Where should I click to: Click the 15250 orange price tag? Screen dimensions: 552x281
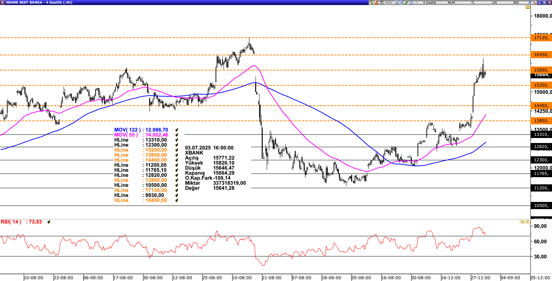(541, 85)
